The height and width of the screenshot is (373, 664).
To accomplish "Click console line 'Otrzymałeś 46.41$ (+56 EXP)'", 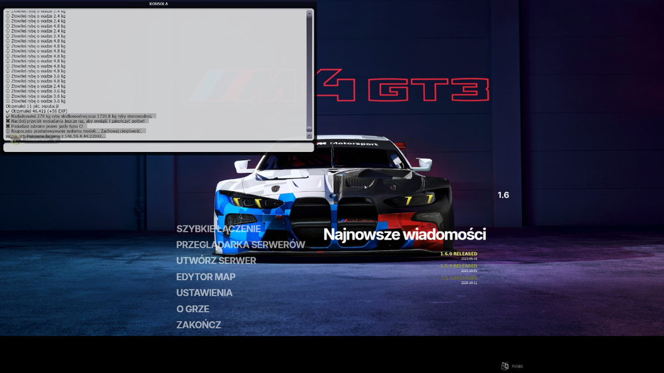I will (x=37, y=111).
